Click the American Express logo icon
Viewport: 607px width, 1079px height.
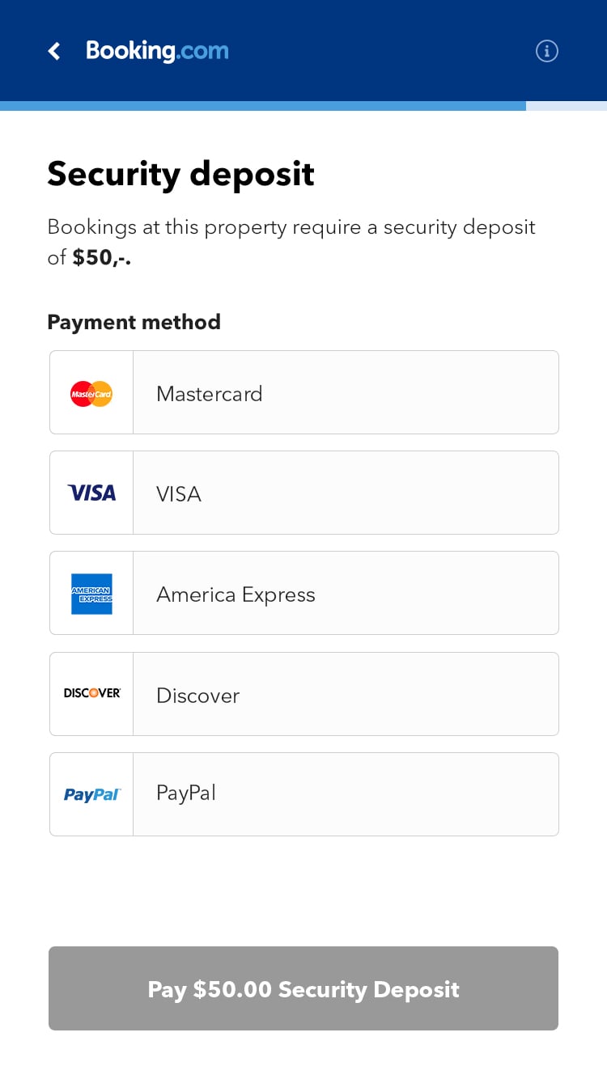[x=91, y=594]
